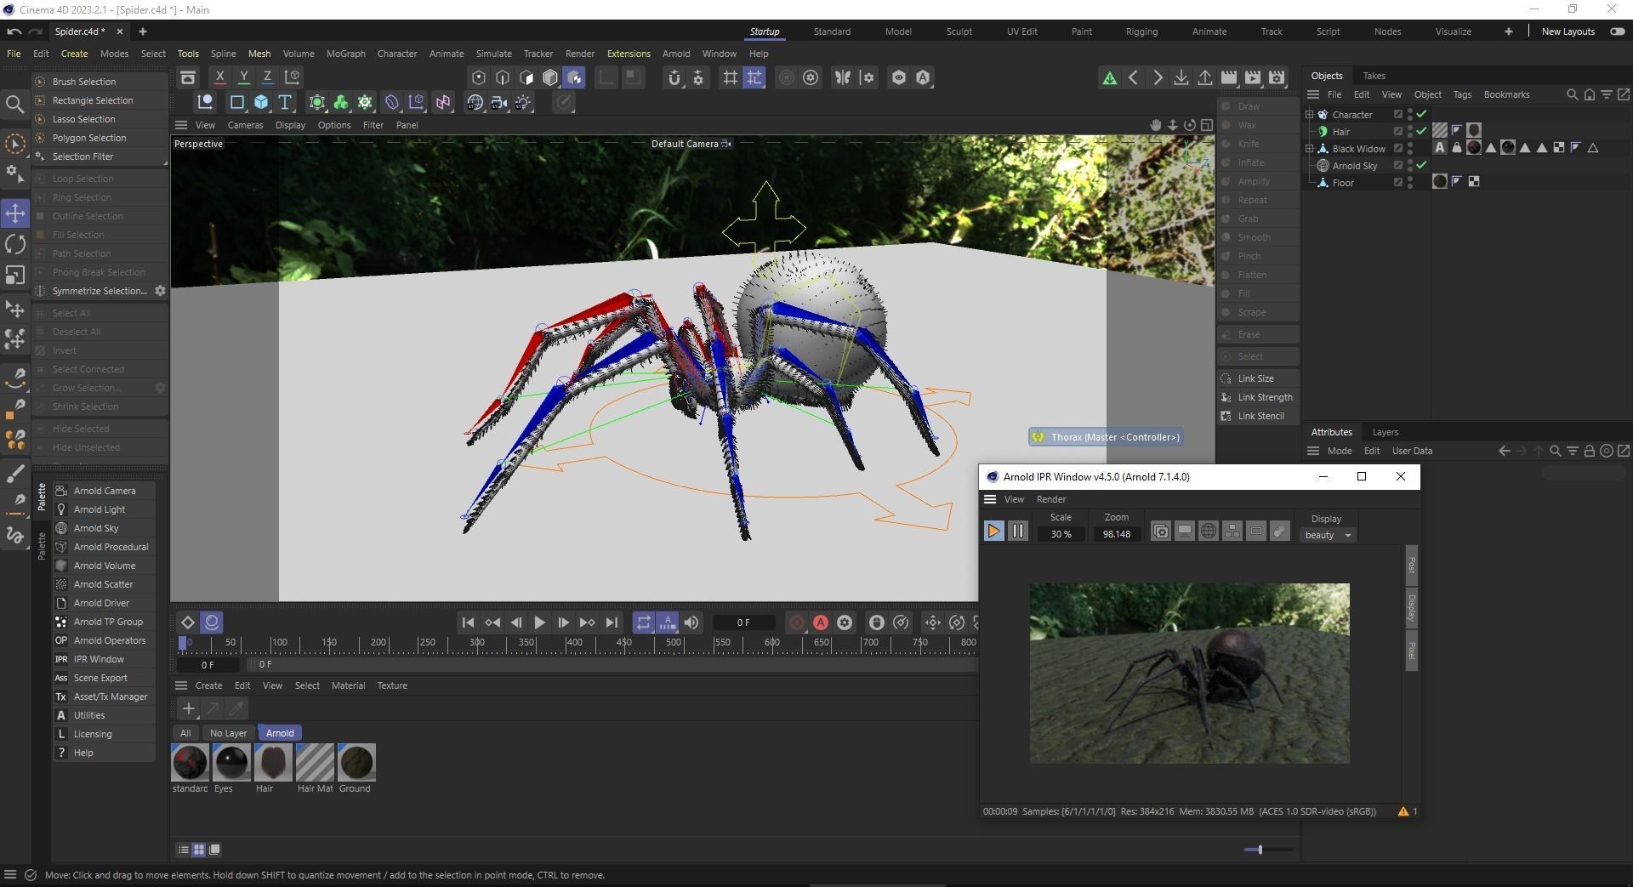
Task: Click Link Size option
Action: (x=1256, y=378)
